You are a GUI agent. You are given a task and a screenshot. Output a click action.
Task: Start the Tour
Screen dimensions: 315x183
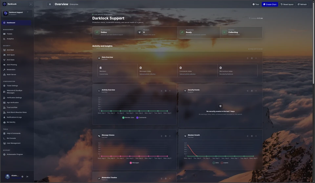pyautogui.click(x=256, y=4)
